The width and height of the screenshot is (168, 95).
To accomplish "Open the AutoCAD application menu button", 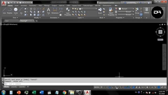I will (x=4, y=3).
